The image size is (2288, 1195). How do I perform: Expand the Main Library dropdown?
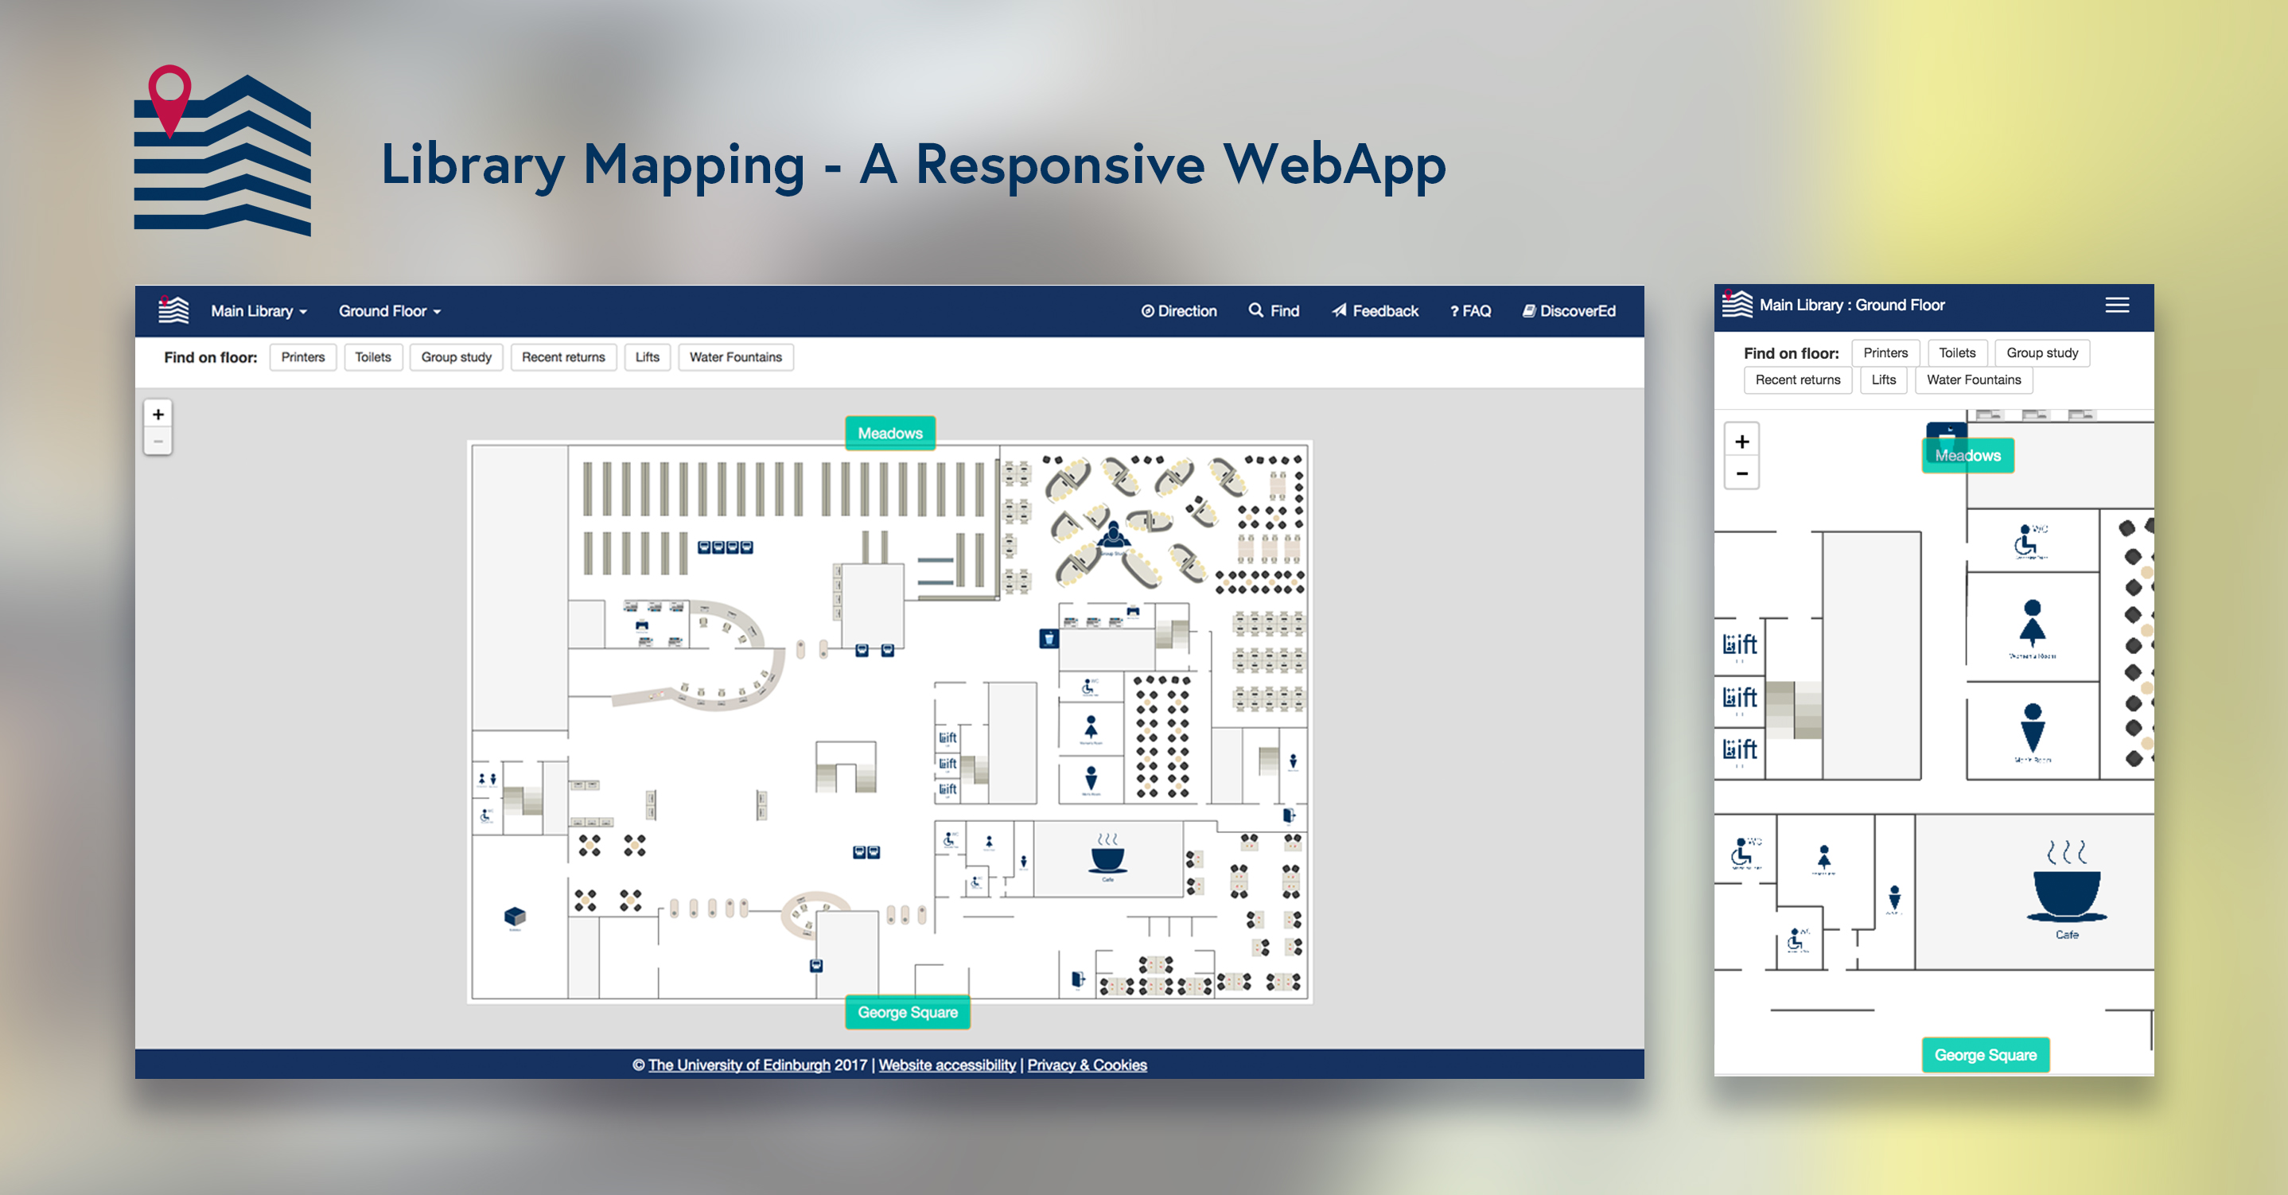259,311
